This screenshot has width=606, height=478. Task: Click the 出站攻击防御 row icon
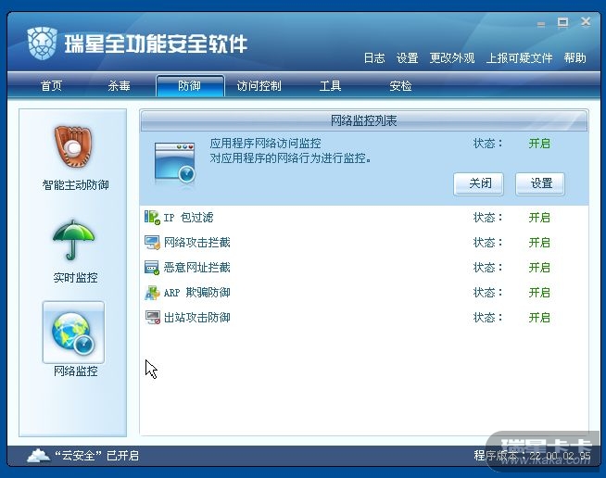point(152,317)
